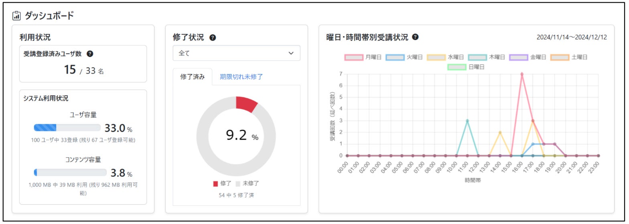Click the ユーザ容量 progress bar
Screen dimensions: 629x224
67,128
